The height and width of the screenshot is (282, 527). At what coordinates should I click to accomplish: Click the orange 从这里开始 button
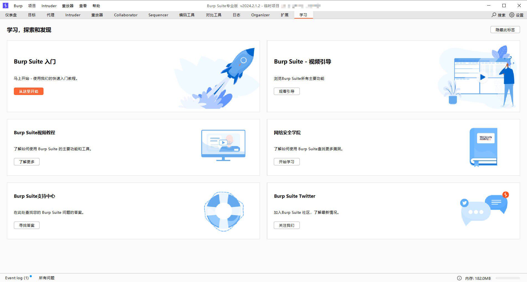29,91
